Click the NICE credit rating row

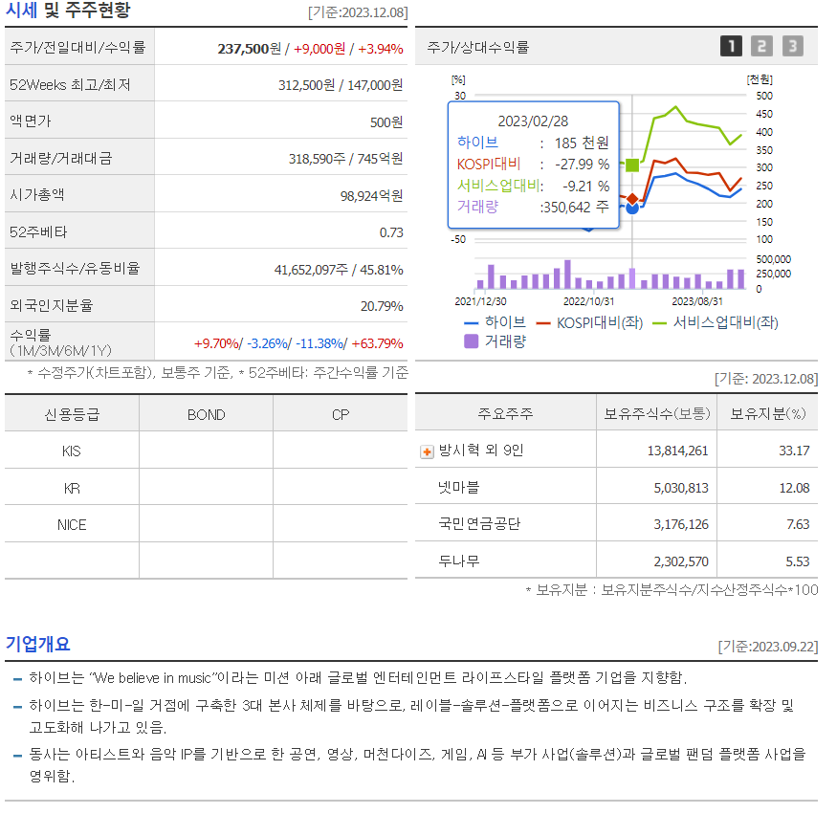click(x=206, y=525)
